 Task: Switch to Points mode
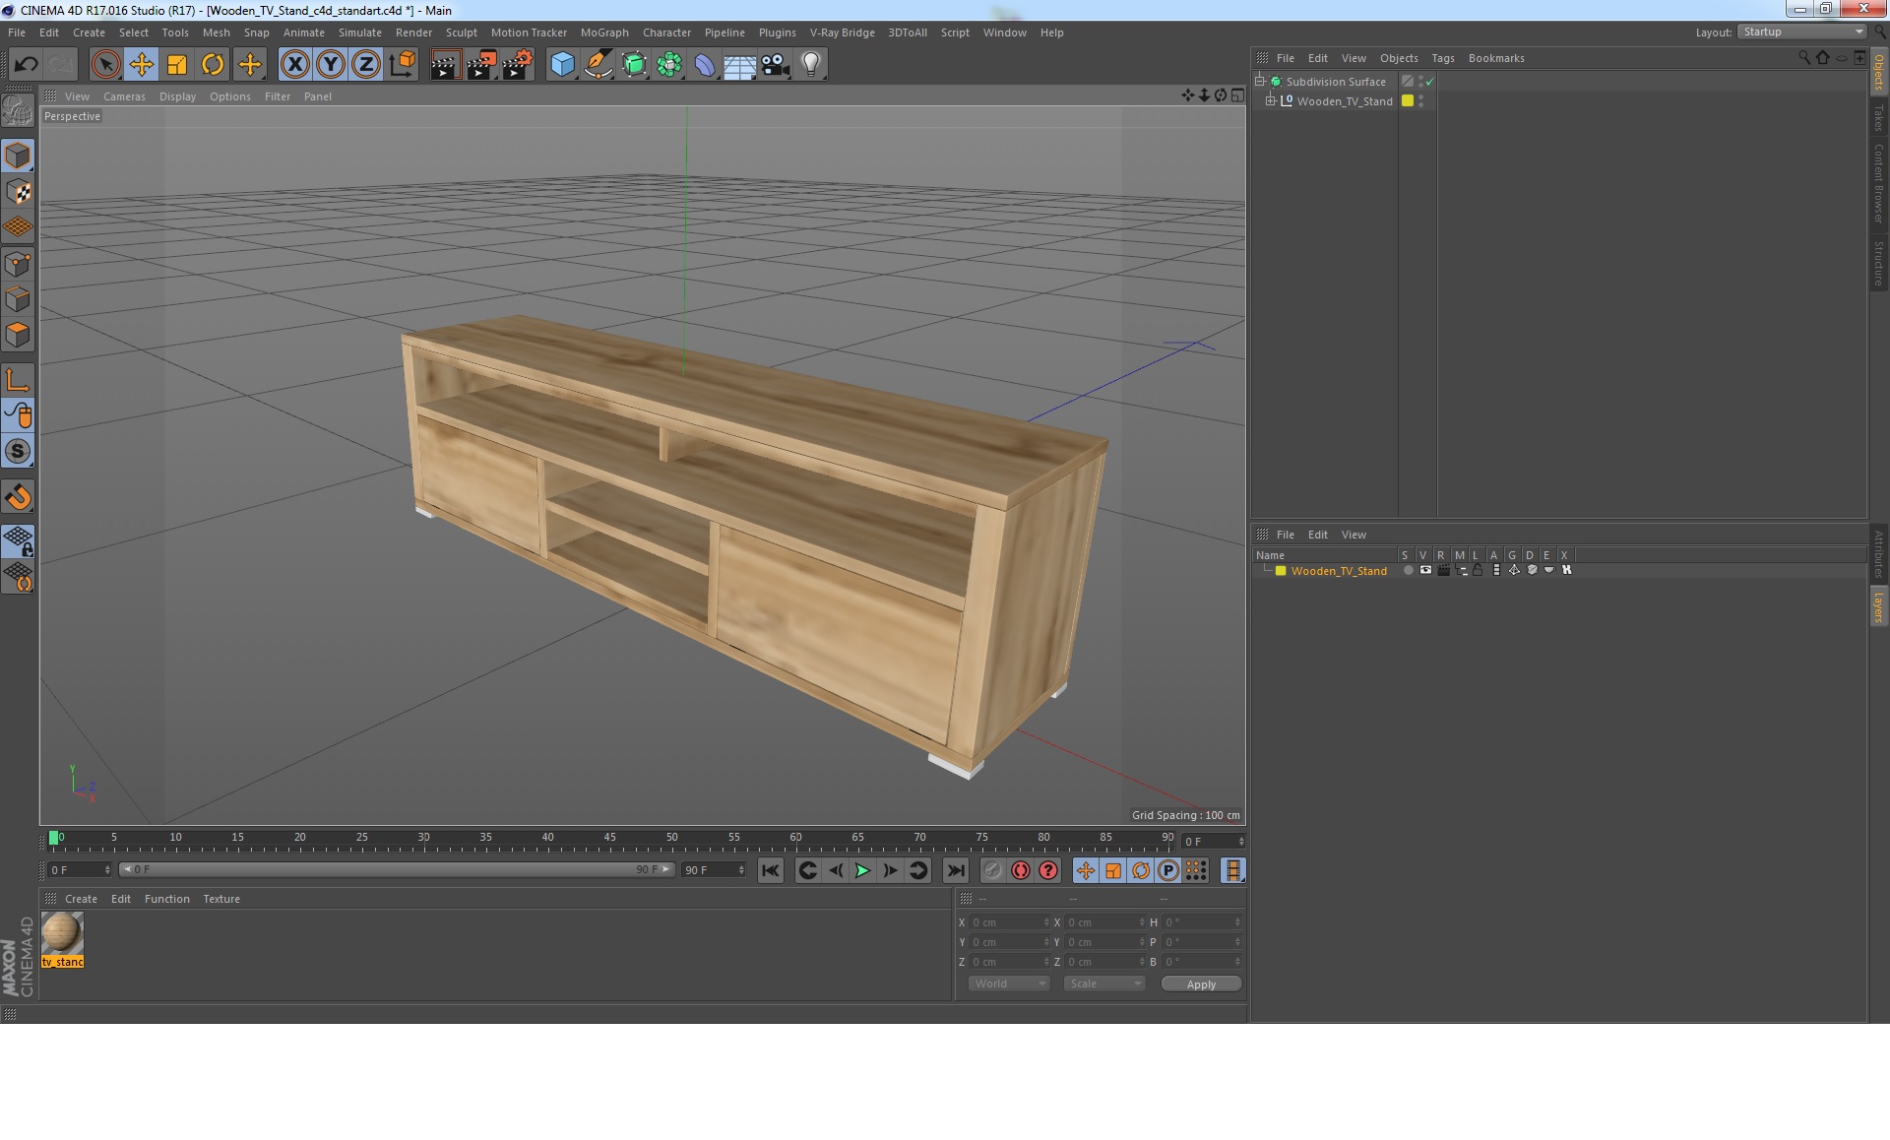pyautogui.click(x=18, y=264)
